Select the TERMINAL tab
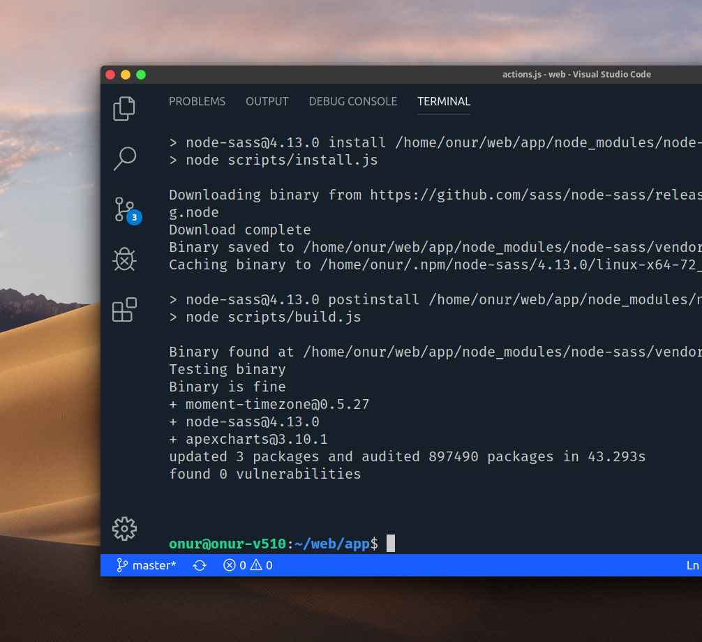This screenshot has width=702, height=642. tap(444, 102)
